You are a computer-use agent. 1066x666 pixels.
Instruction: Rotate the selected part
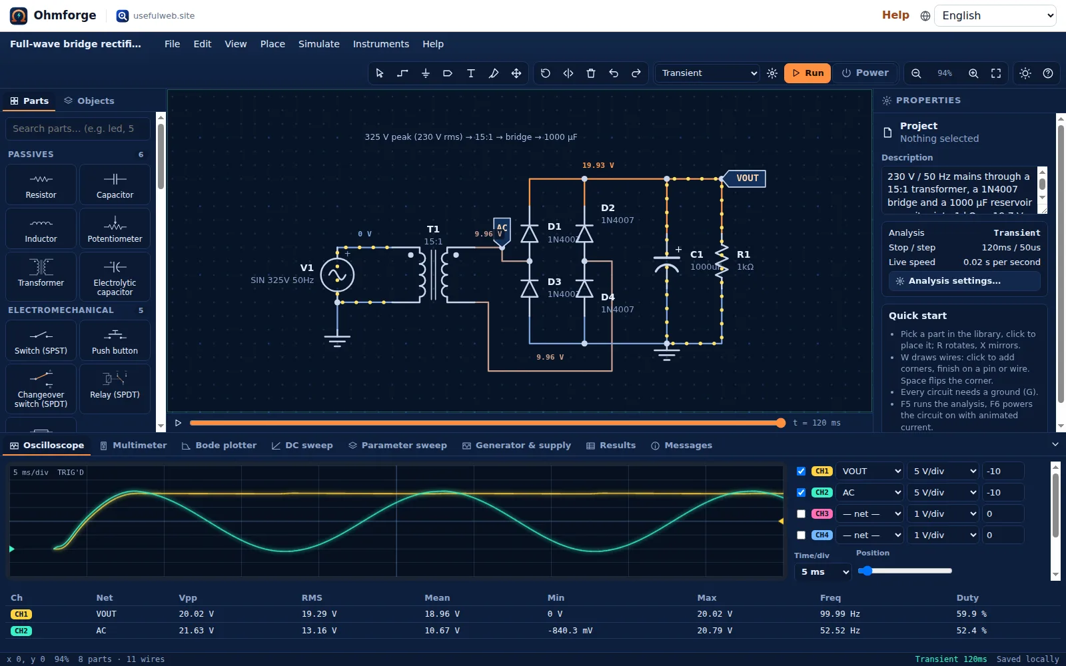(546, 73)
